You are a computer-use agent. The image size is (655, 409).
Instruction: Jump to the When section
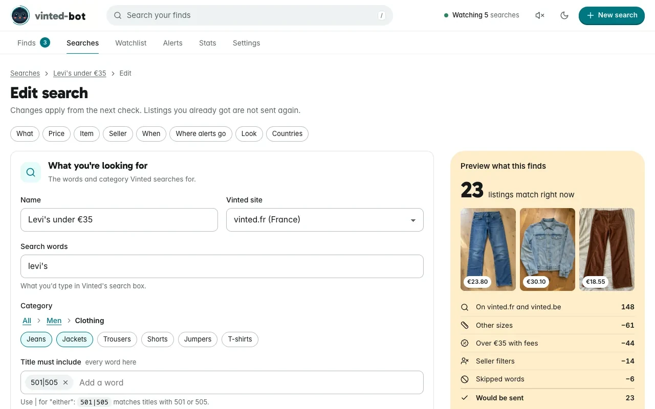151,133
